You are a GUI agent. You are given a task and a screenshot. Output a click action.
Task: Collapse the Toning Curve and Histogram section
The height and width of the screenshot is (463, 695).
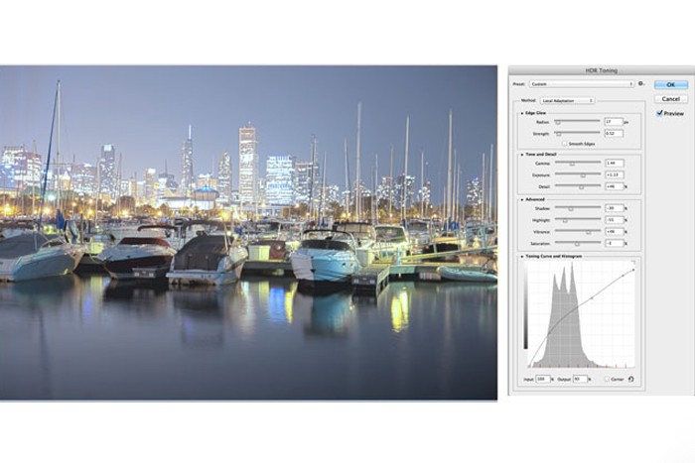pos(521,256)
